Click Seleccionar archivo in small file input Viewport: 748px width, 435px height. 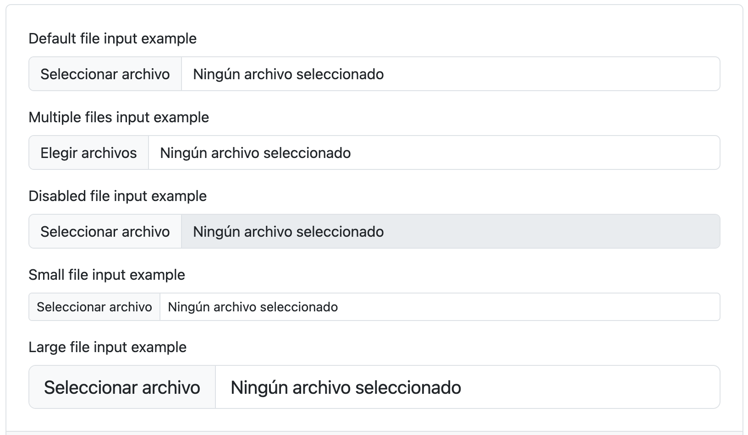tap(94, 307)
